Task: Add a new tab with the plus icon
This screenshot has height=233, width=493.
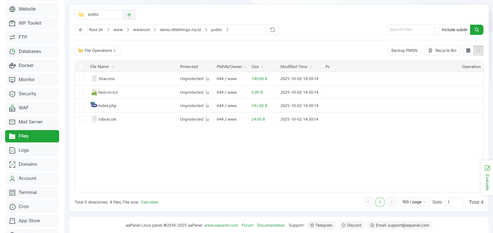Action: click(129, 15)
